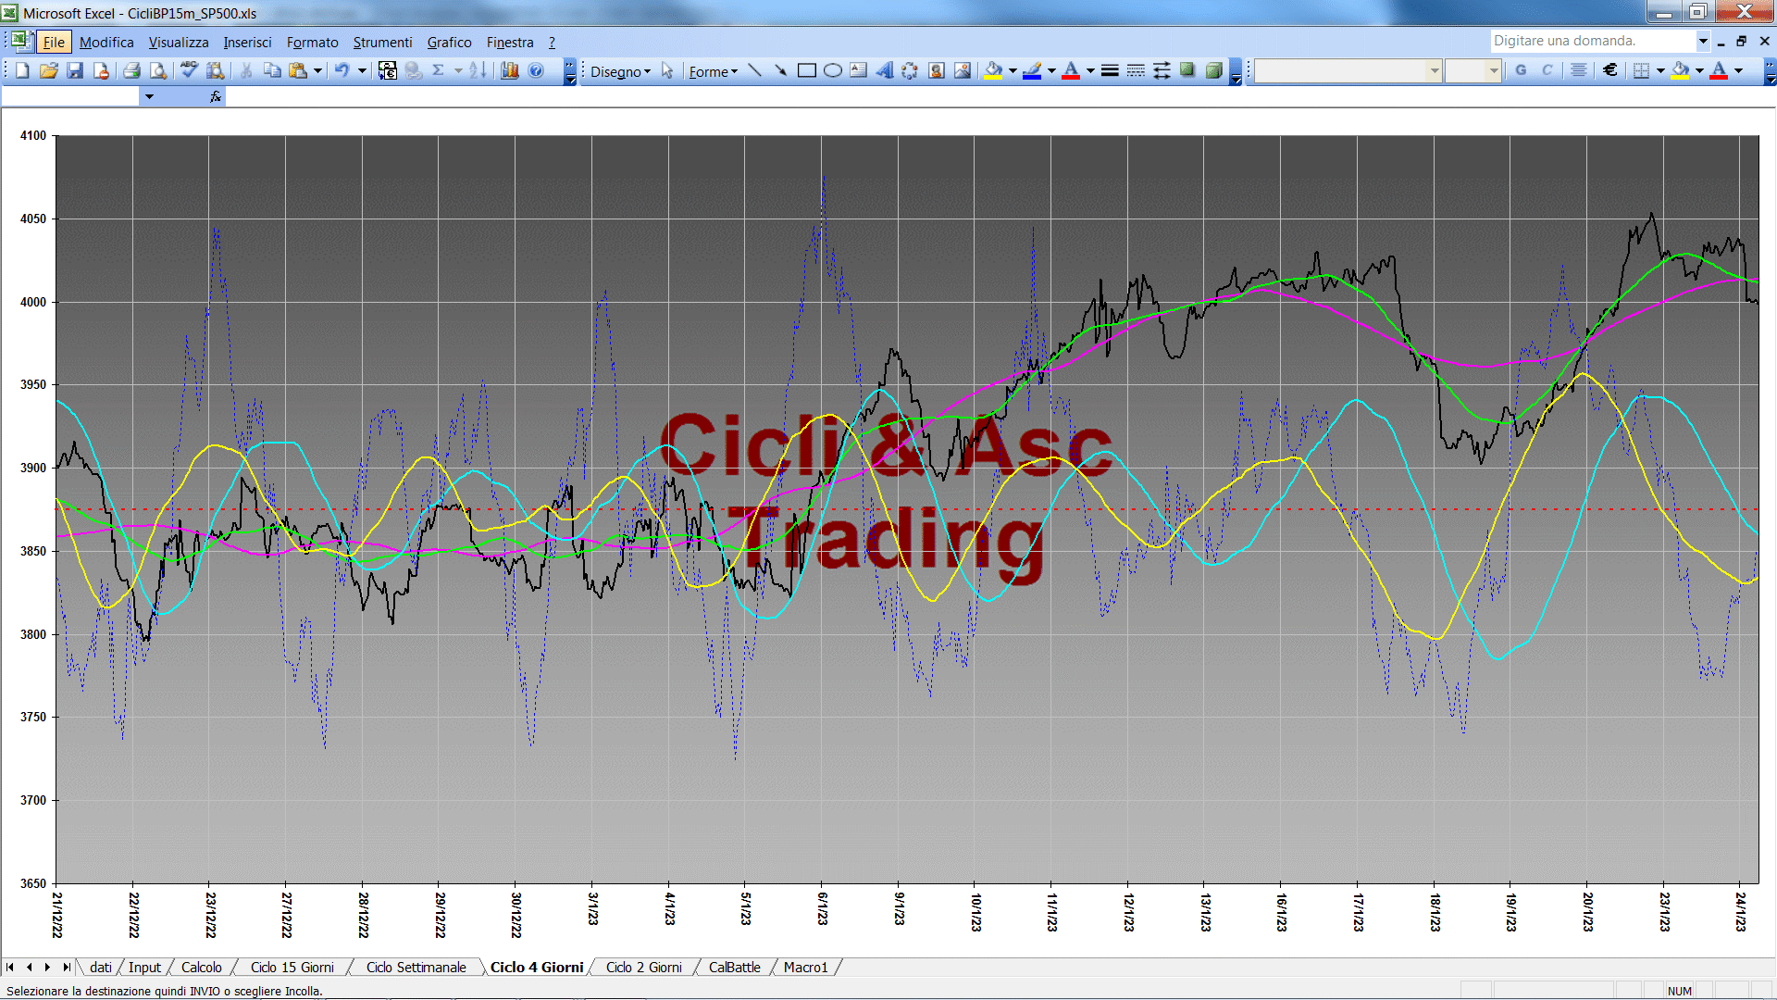Sort ascending with the A-Z icon

pyautogui.click(x=478, y=70)
